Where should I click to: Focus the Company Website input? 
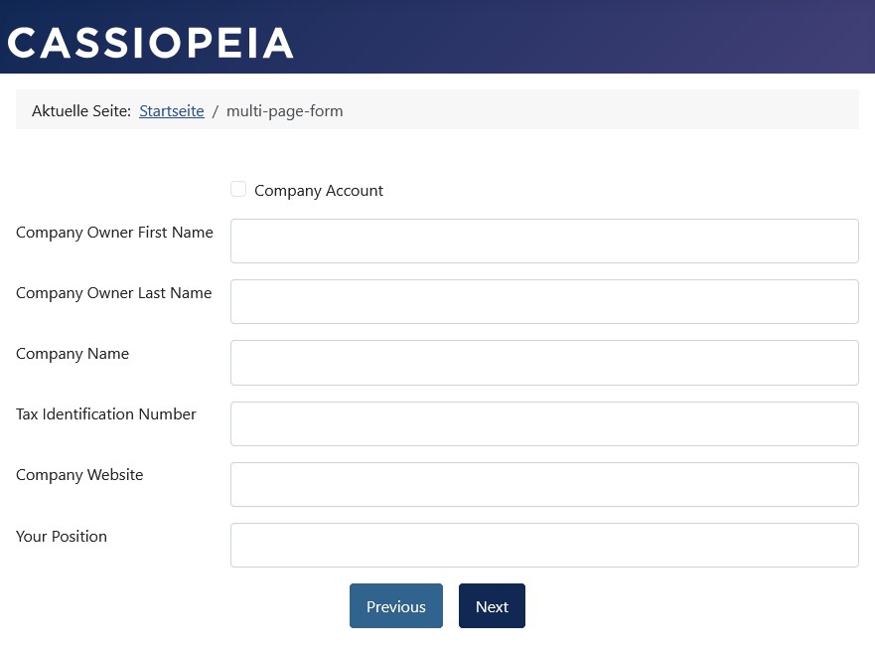pos(544,484)
